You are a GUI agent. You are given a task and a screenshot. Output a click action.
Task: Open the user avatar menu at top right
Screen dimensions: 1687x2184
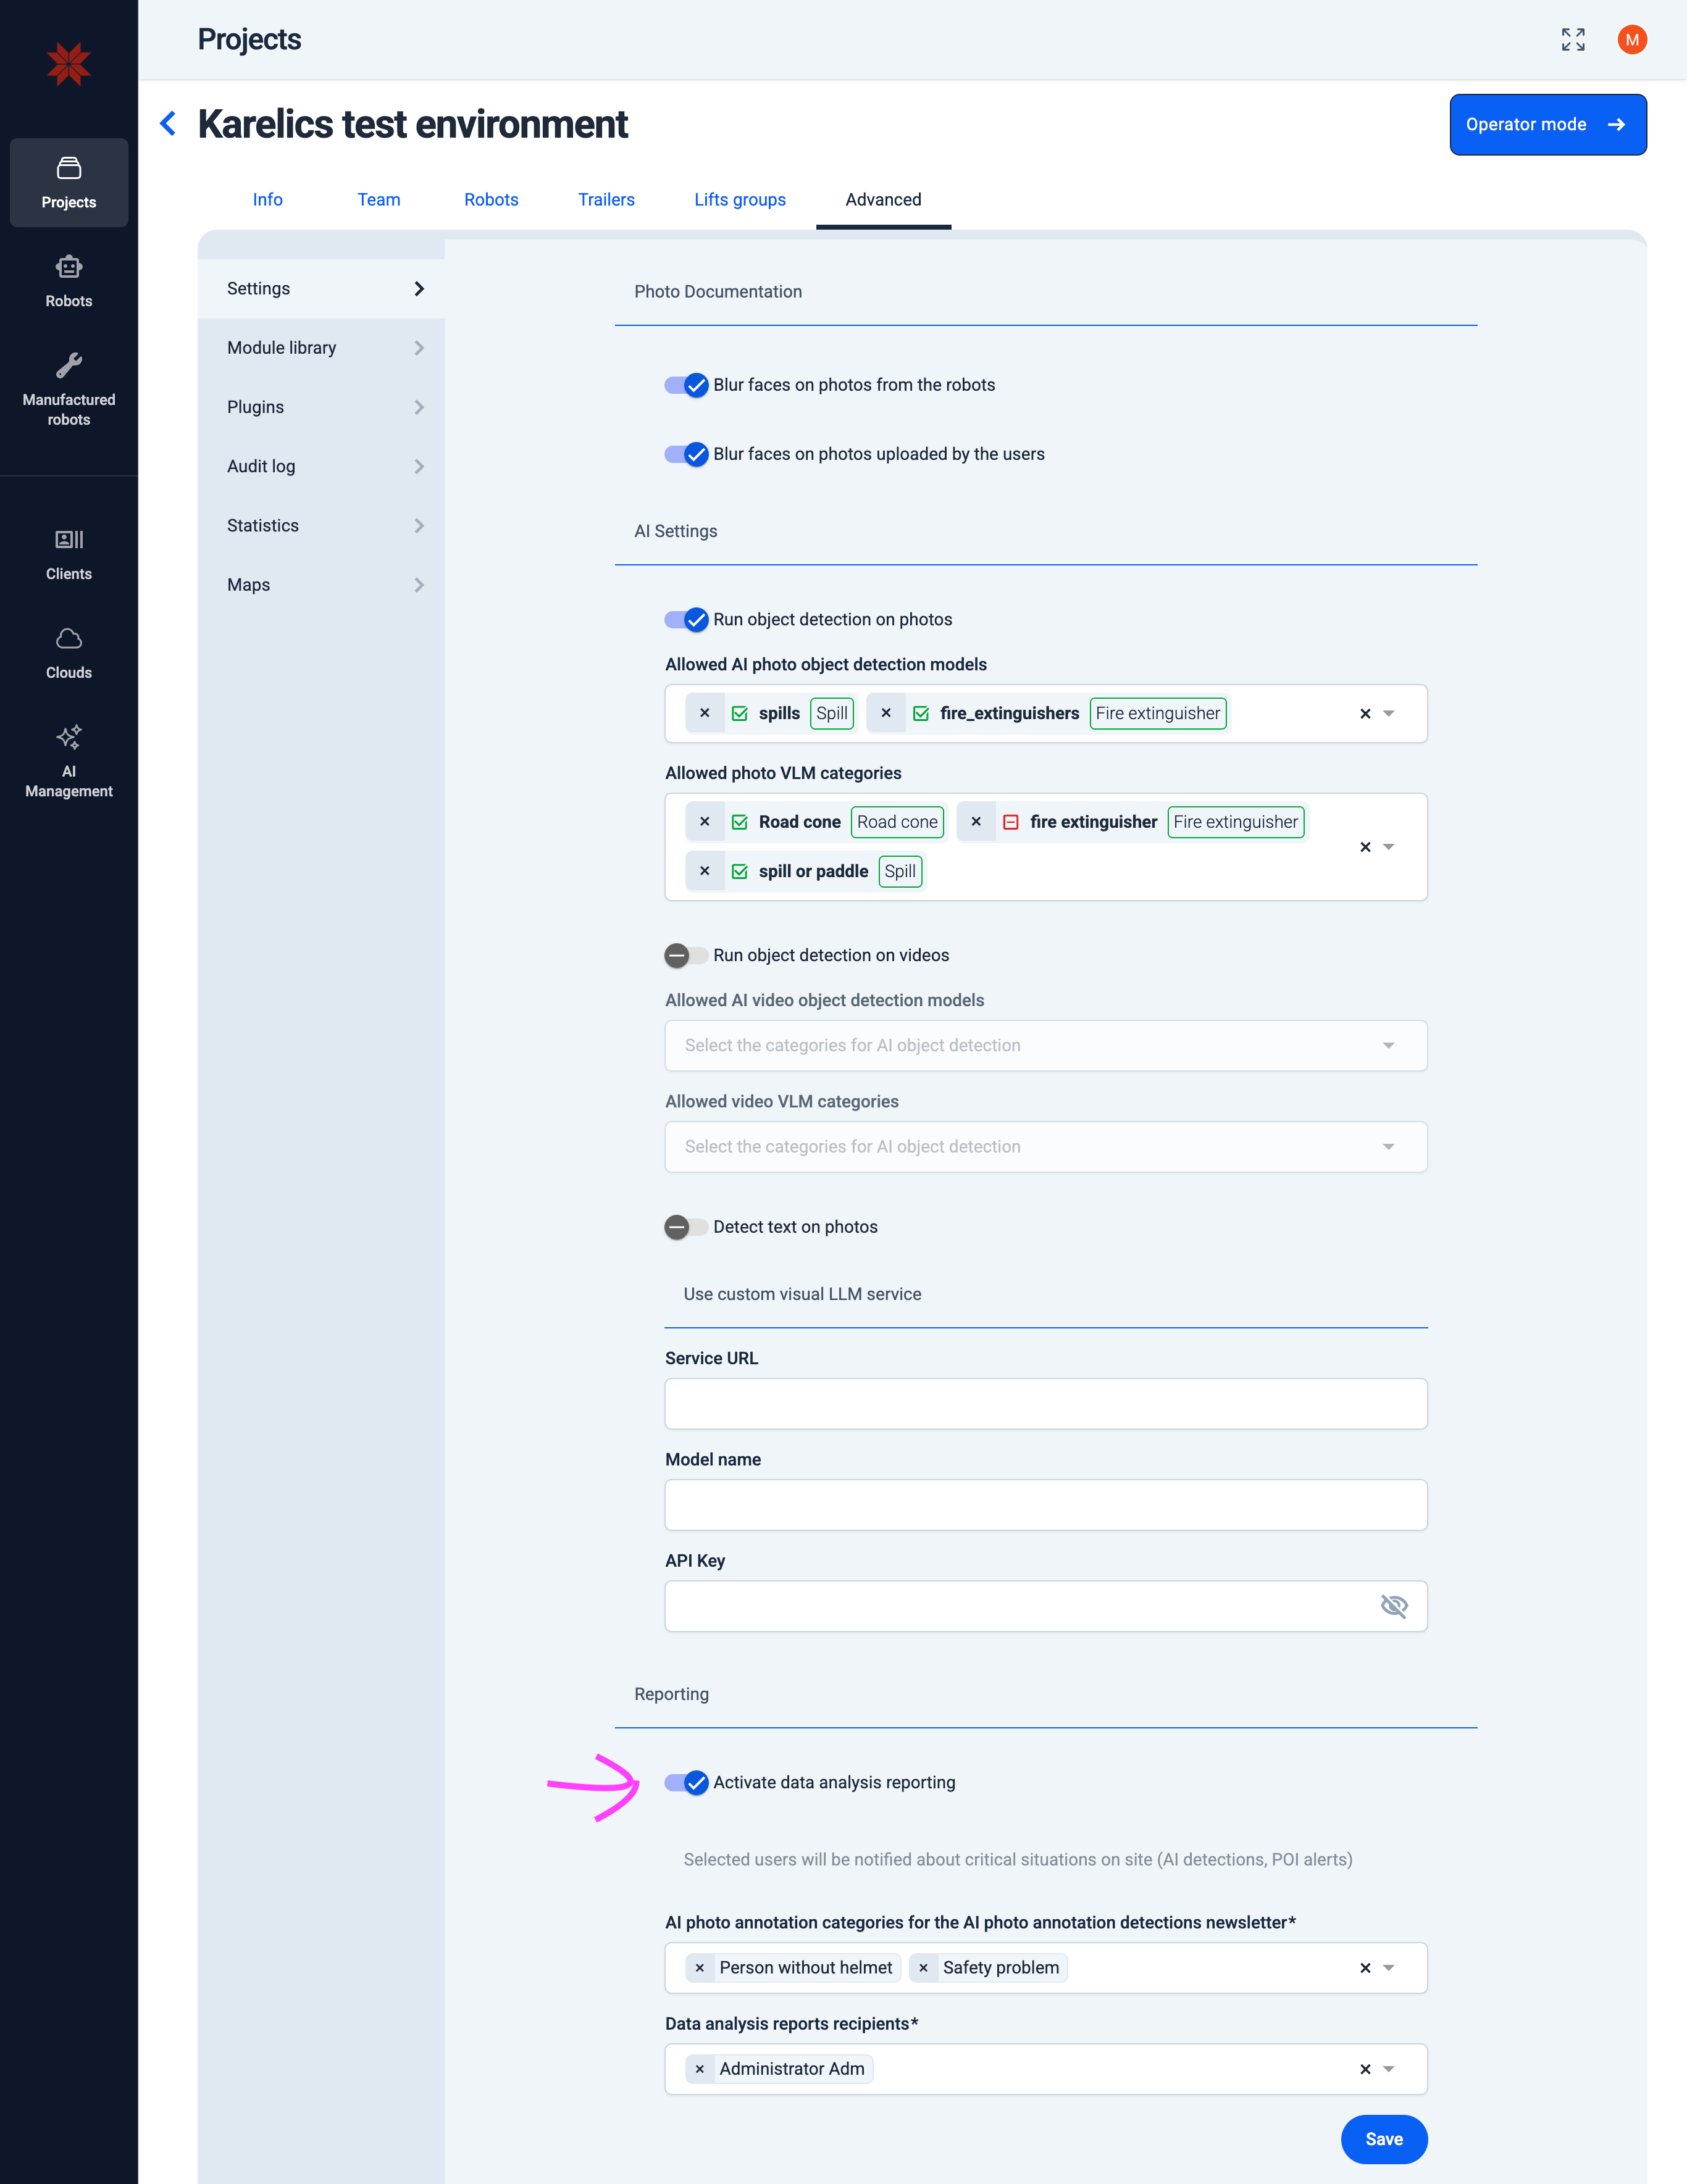click(1632, 39)
